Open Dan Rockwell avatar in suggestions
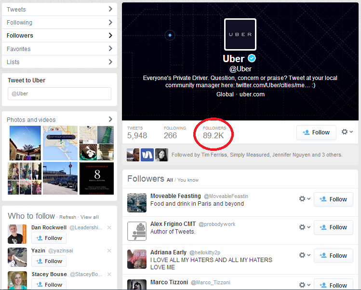The height and width of the screenshot is (290, 361). click(17, 234)
